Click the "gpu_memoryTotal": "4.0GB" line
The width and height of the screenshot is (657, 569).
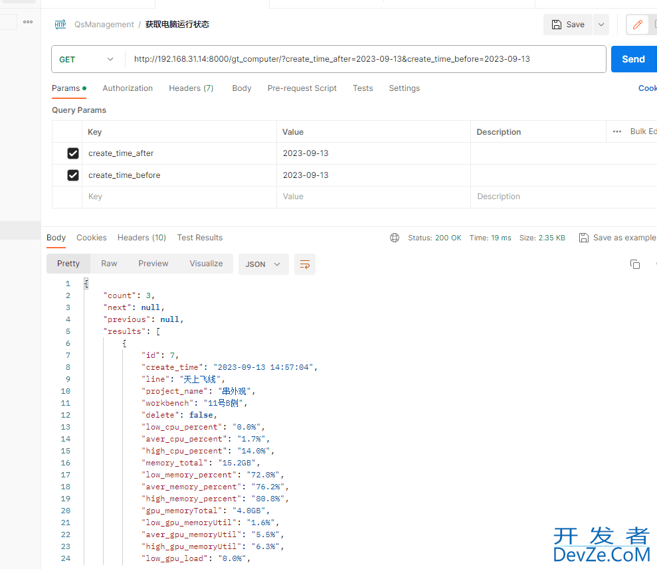tap(205, 511)
